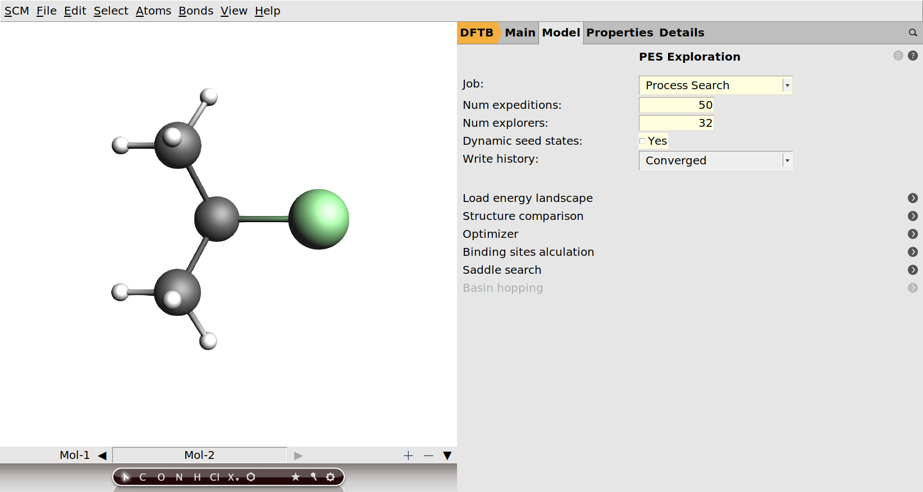
Task: Enable Dynamic seed states checkbox
Action: tap(642, 141)
